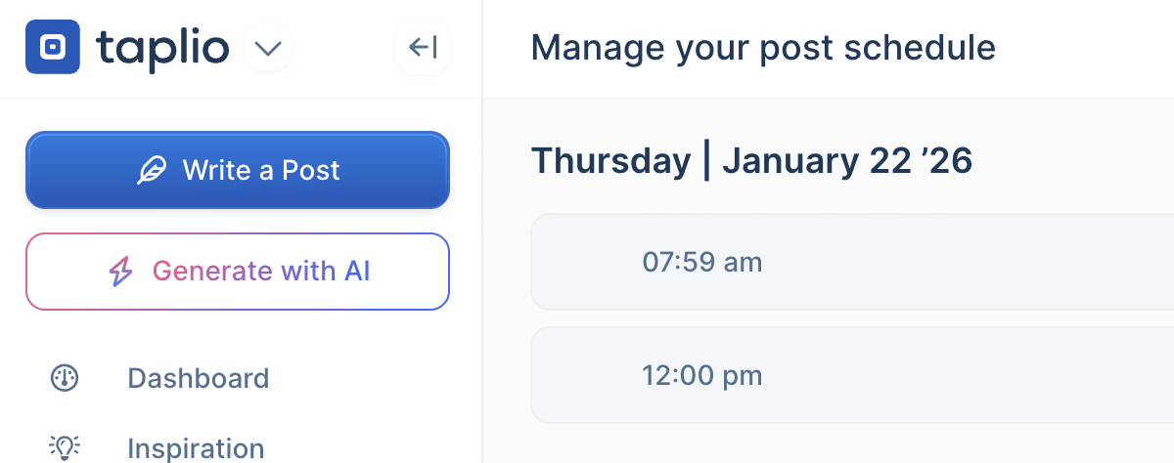Click the "Write a Post" label text
This screenshot has height=463, width=1174.
261,171
